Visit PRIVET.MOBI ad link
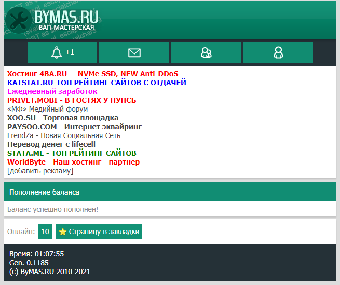This screenshot has width=340, height=285. (x=72, y=100)
